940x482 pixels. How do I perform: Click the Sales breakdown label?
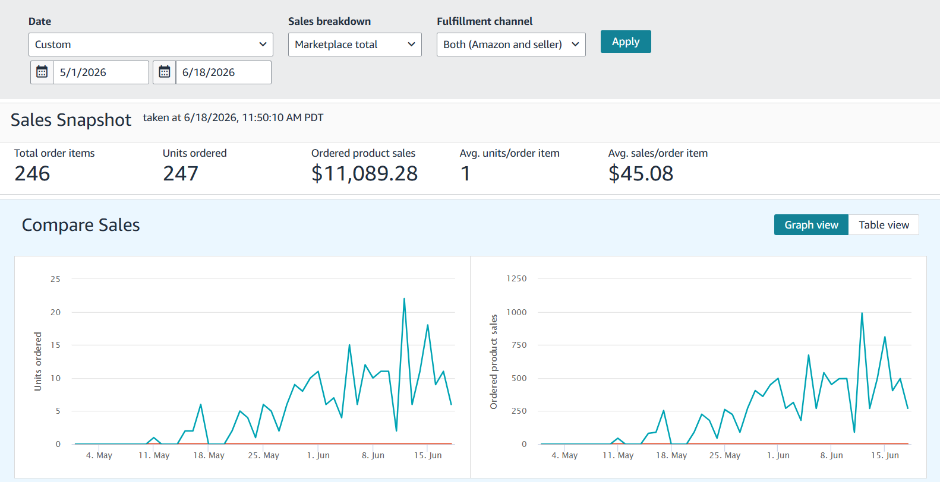tap(329, 21)
